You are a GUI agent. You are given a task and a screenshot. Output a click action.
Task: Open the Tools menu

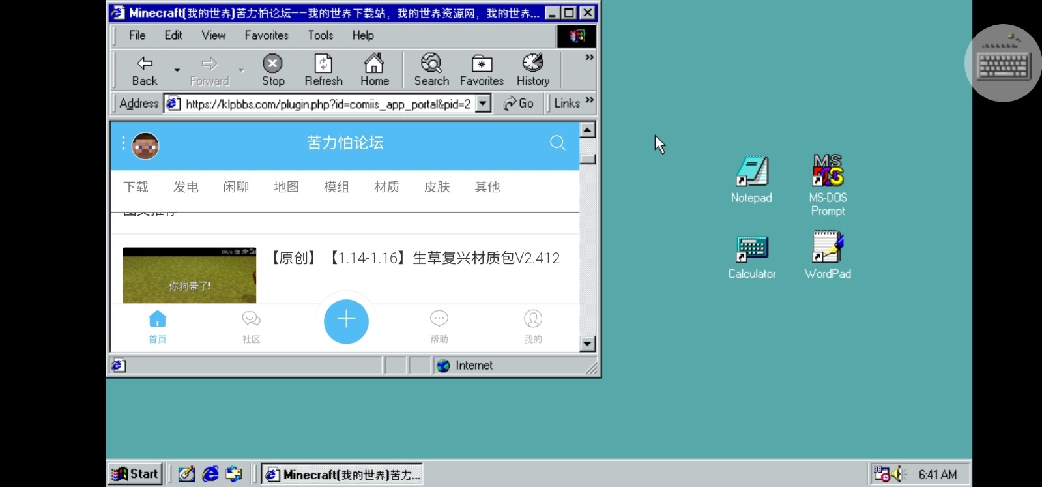point(321,35)
